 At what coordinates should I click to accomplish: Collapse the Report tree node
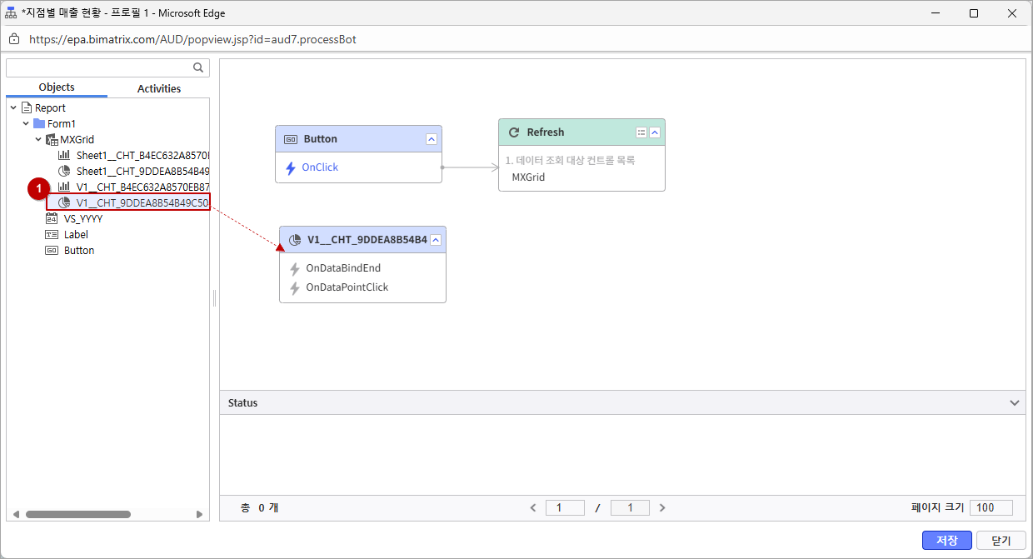click(13, 108)
